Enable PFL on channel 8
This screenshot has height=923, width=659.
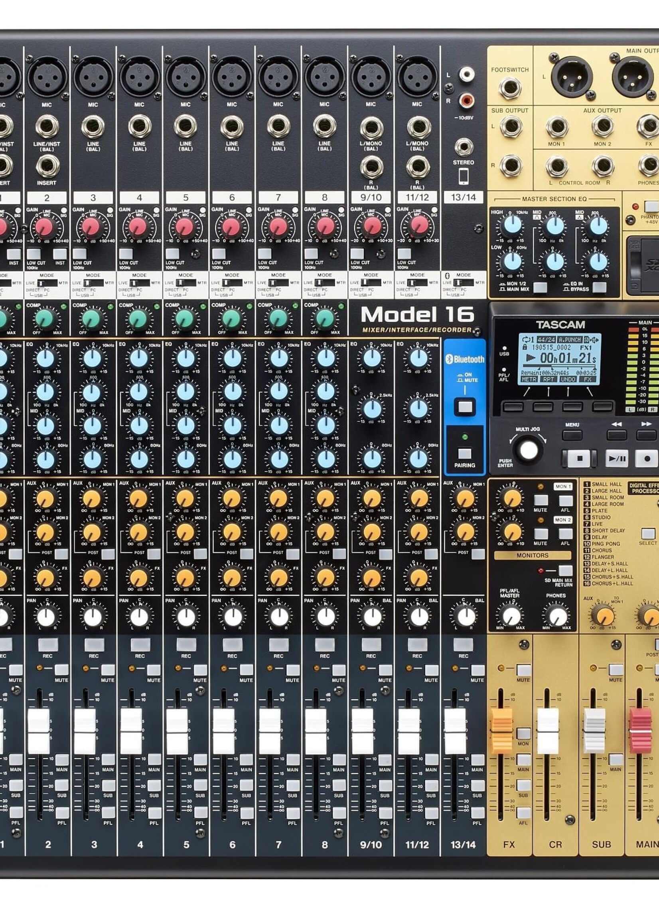(339, 813)
